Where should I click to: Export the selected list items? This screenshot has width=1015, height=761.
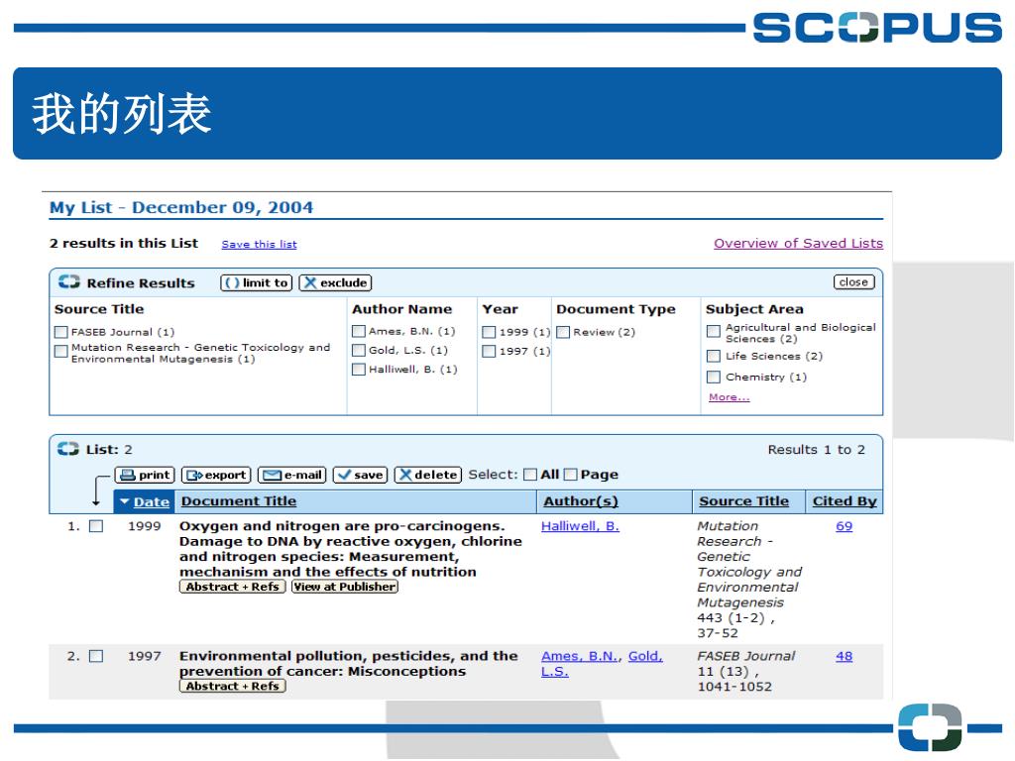point(216,475)
